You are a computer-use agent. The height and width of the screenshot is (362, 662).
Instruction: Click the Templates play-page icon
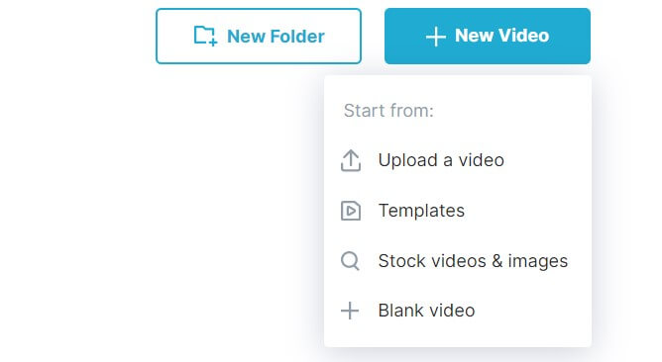[x=351, y=211]
